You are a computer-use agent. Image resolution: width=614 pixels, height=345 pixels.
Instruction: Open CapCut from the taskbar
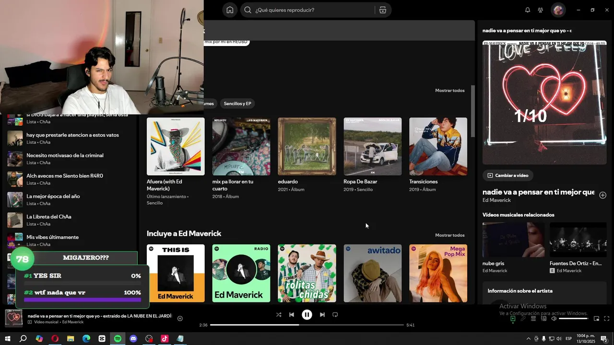coord(102,339)
